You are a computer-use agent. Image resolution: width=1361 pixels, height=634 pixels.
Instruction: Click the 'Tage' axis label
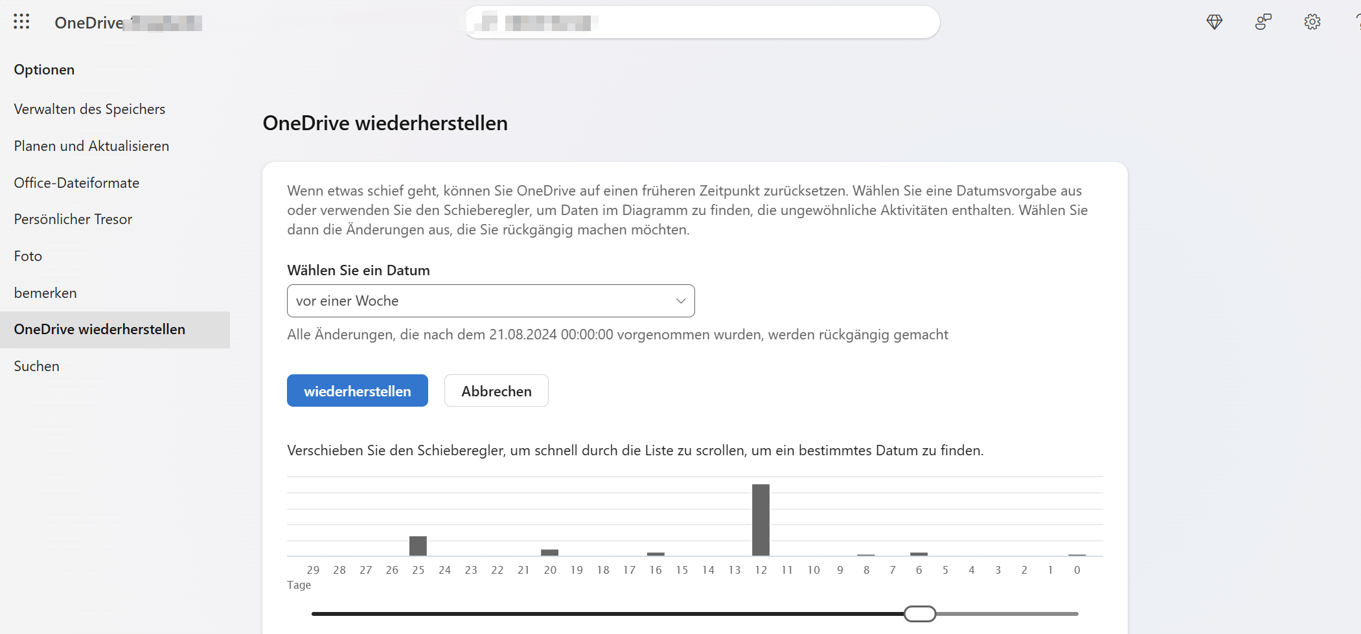[x=299, y=585]
